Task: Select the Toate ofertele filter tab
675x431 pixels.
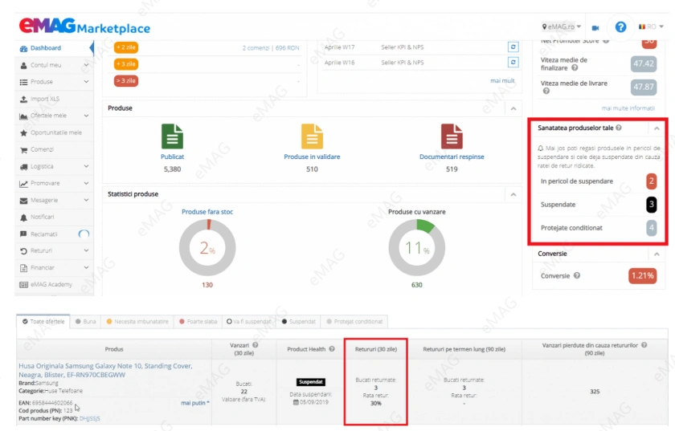Action: tap(44, 321)
